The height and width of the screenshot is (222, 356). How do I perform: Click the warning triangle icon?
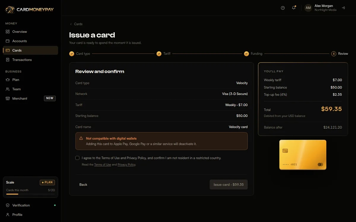[81, 138]
